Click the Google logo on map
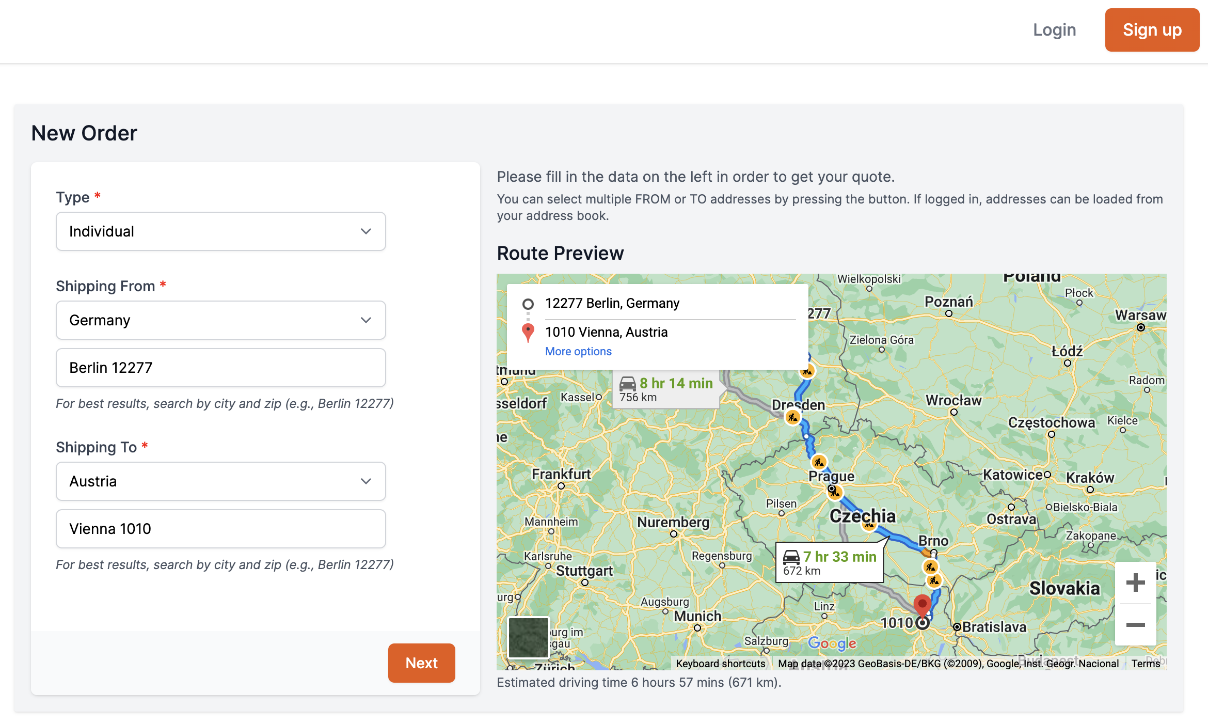1208x724 pixels. [x=832, y=643]
